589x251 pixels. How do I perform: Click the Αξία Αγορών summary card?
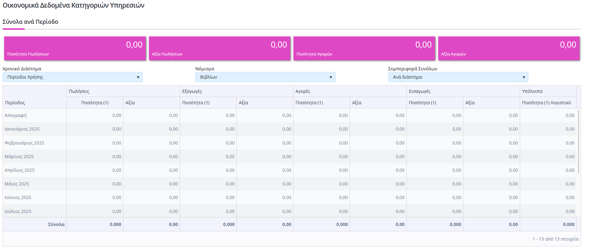click(509, 48)
